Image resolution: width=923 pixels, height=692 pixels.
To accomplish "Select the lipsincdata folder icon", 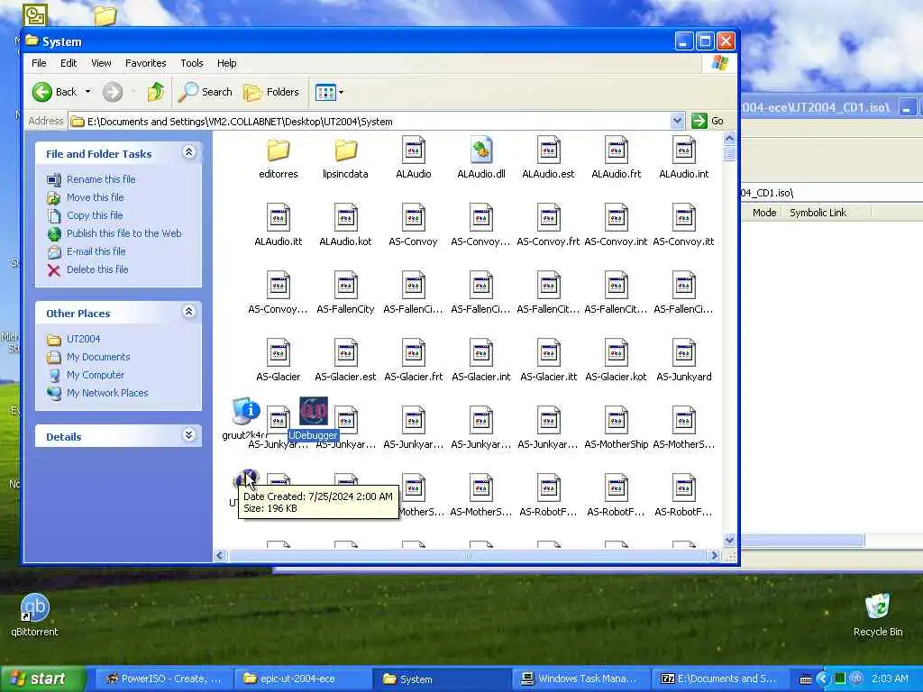I will 345,150.
